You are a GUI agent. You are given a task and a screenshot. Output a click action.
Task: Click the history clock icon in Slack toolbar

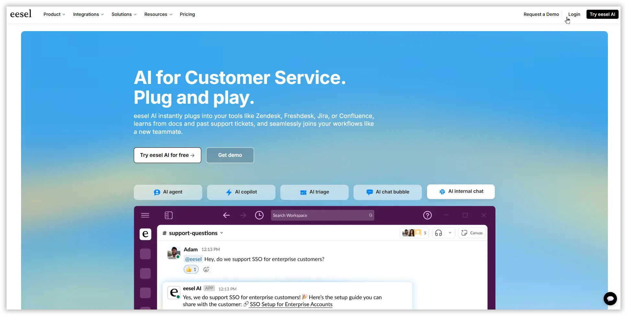pyautogui.click(x=259, y=215)
